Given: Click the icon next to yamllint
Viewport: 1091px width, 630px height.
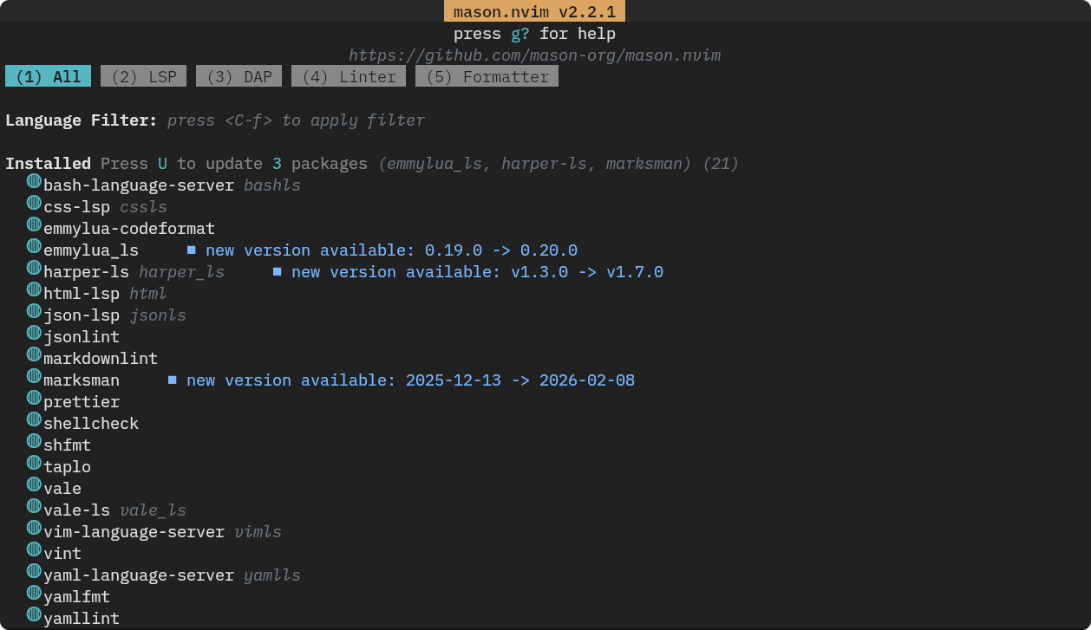Looking at the screenshot, I should pyautogui.click(x=34, y=615).
